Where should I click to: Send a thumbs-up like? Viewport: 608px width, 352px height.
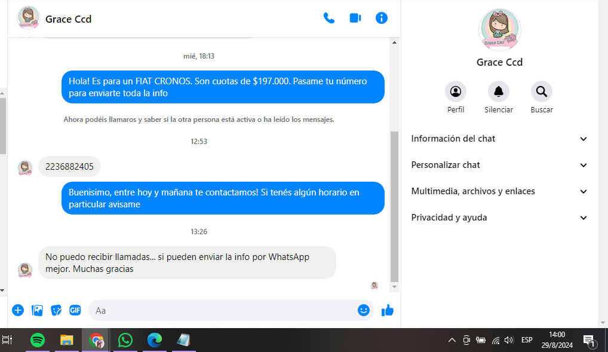[x=388, y=310]
